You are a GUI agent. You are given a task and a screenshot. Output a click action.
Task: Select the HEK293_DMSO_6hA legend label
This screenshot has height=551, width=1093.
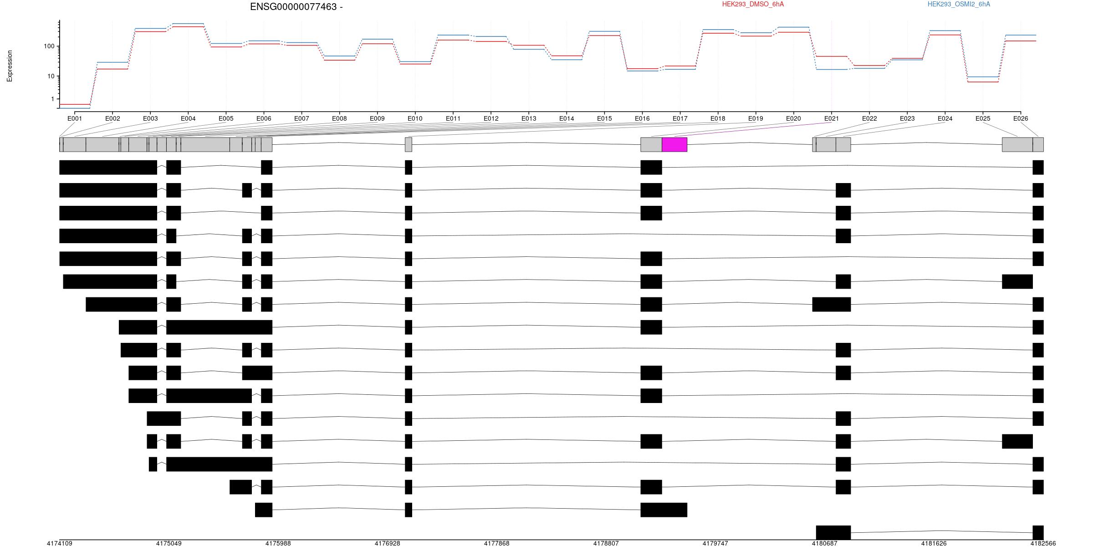click(753, 4)
